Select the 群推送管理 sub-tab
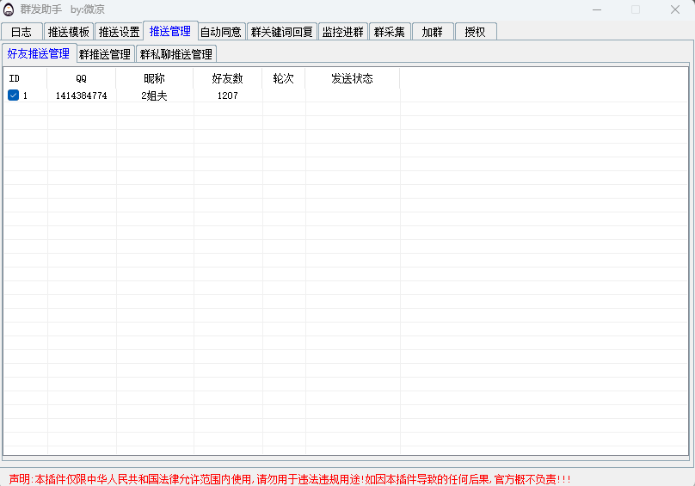695x486 pixels. 105,54
